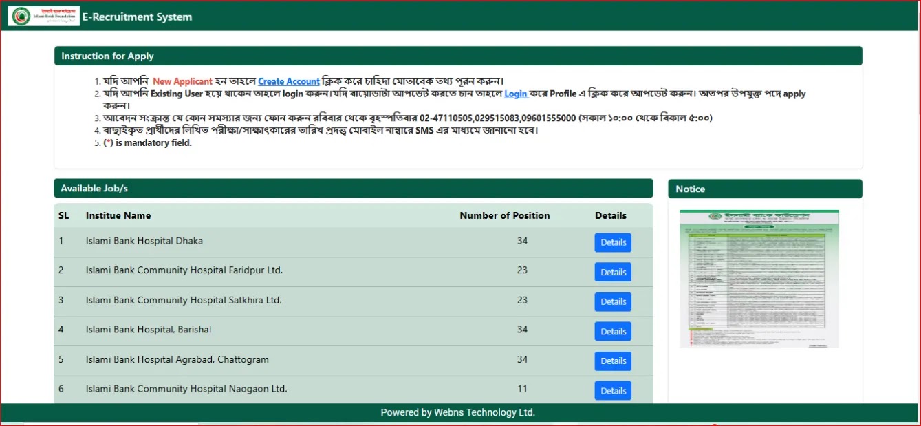Click the Notice panel header
Viewport: 921px width, 426px height.
pos(765,189)
